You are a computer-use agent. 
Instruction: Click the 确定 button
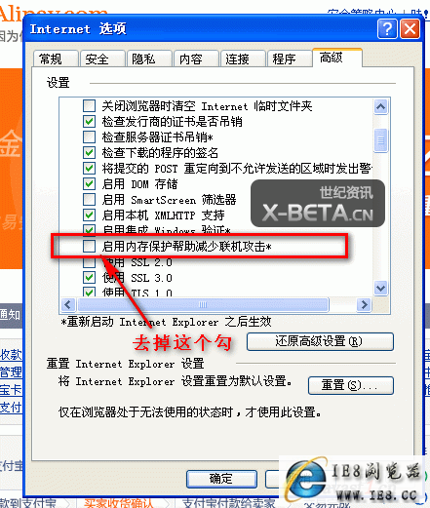[x=221, y=479]
